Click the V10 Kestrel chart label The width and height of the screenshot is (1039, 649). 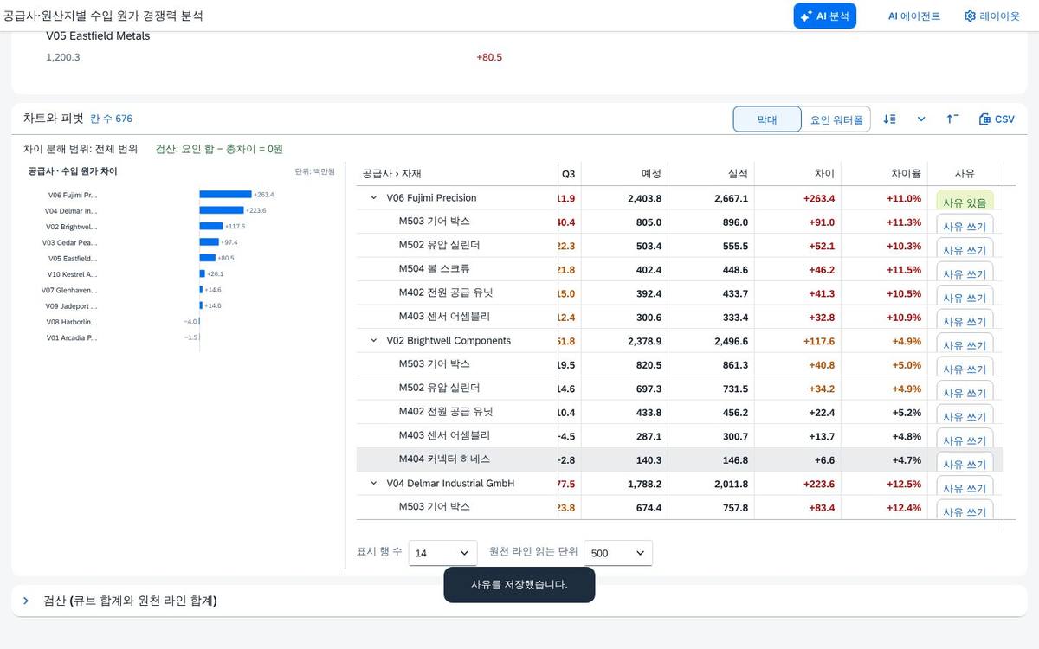coord(72,274)
